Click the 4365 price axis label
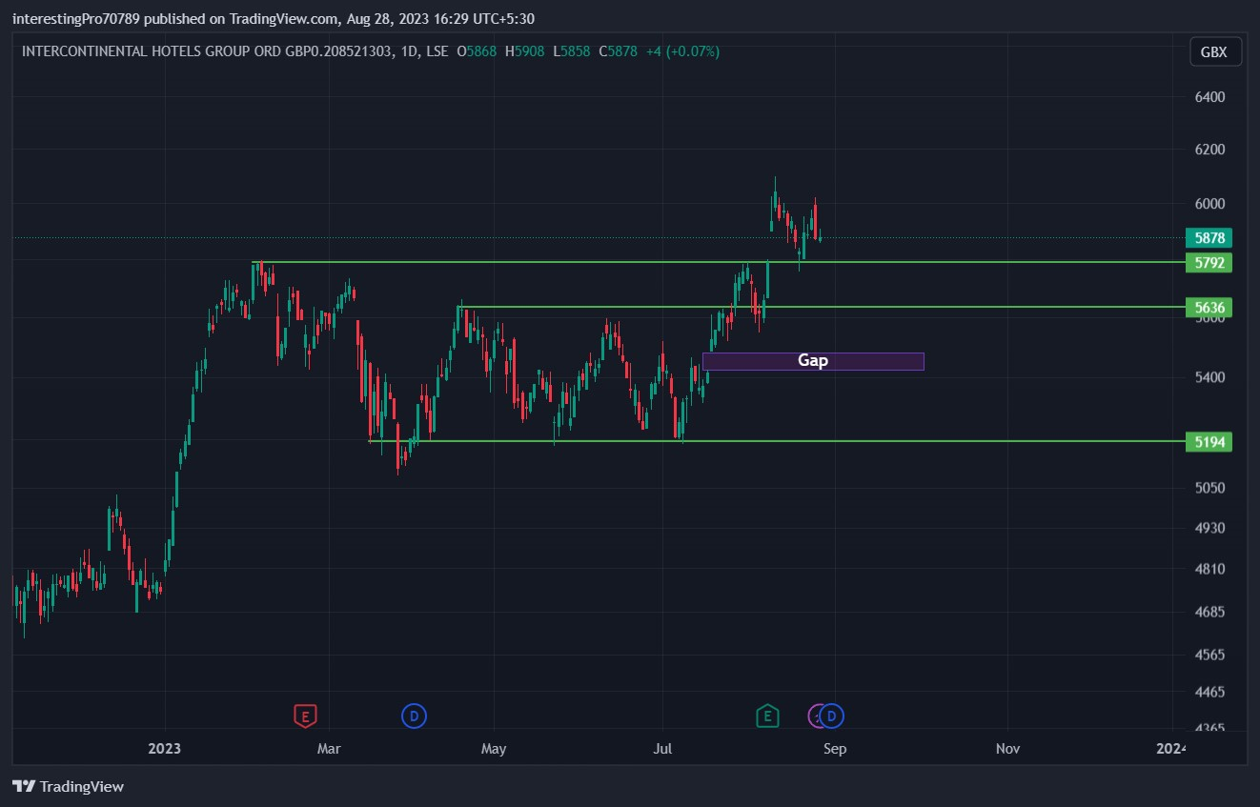The height and width of the screenshot is (807, 1260). click(1209, 729)
